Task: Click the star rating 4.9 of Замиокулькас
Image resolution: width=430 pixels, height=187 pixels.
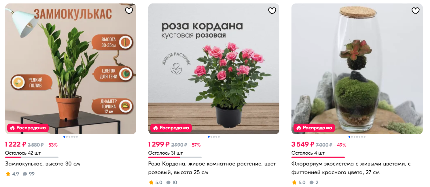Action: tap(12, 174)
